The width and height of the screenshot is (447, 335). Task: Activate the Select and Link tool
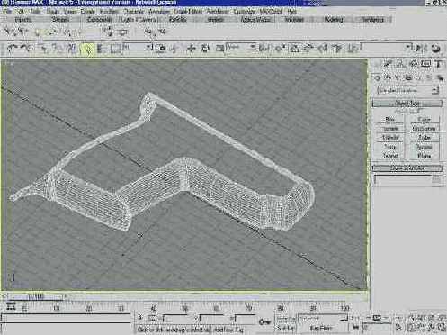click(x=44, y=49)
